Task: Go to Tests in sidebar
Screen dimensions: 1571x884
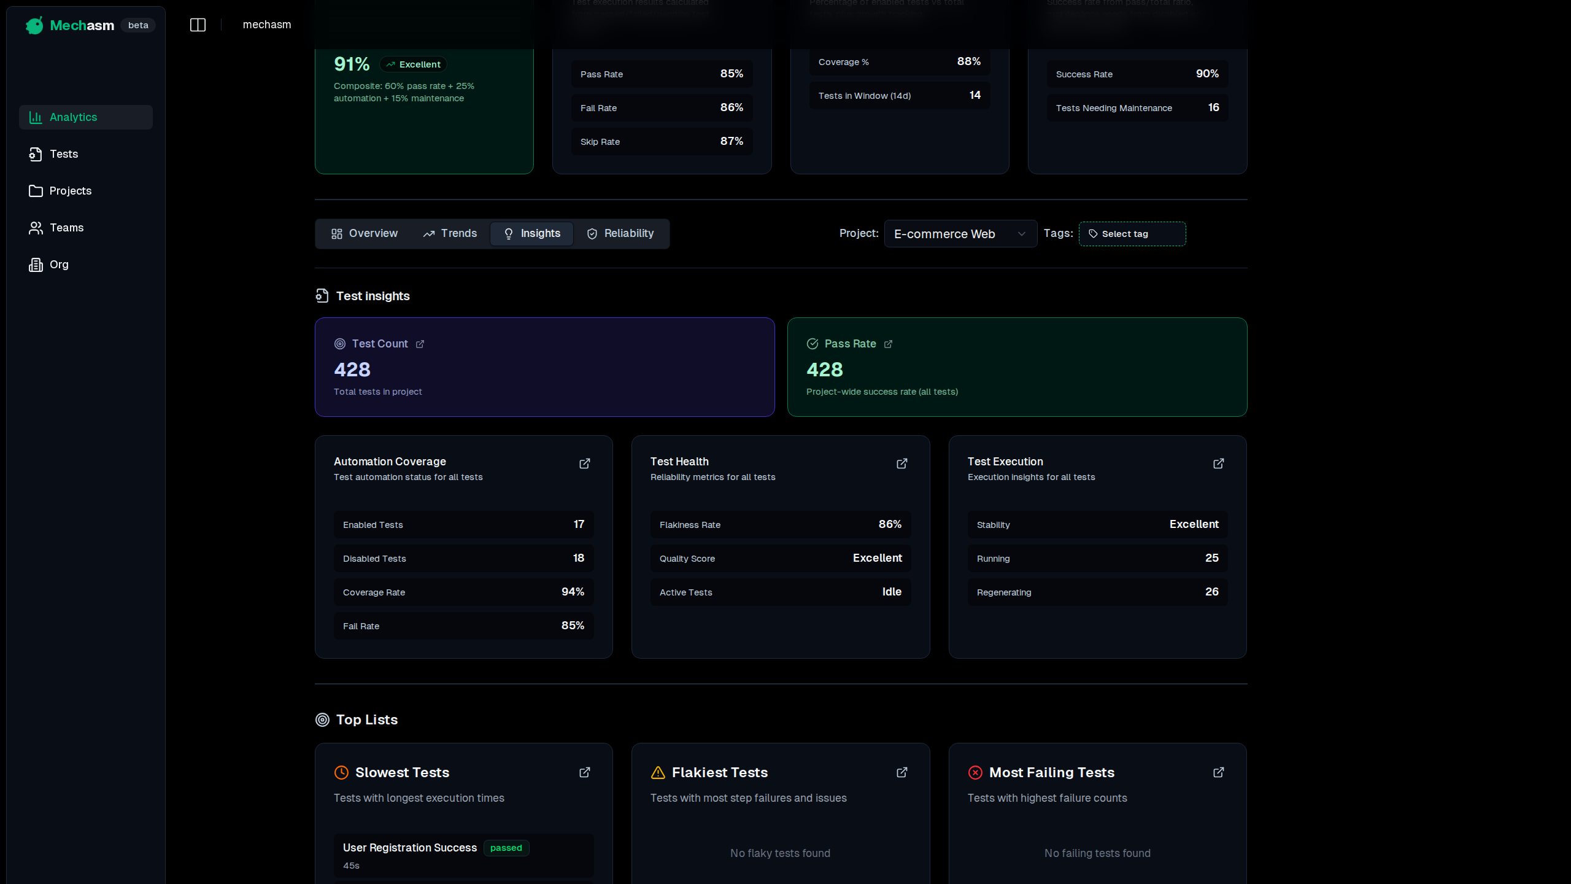Action: click(64, 154)
